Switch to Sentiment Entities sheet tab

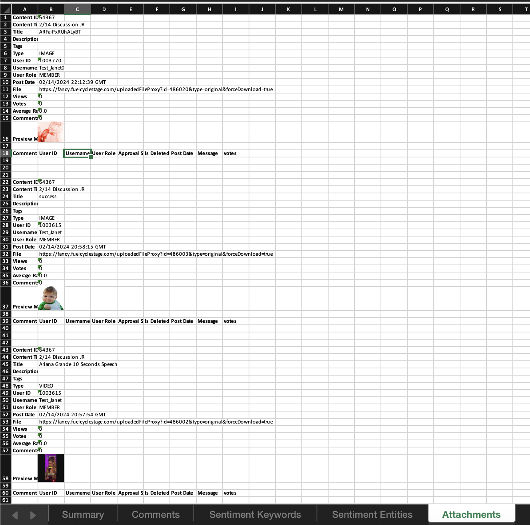(372, 515)
